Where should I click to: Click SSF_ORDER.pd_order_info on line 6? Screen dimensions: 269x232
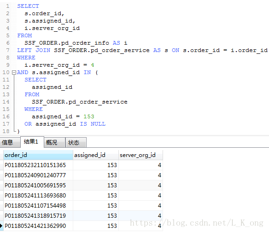point(67,43)
